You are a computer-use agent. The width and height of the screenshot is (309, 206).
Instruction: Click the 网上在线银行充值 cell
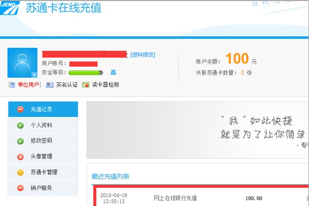point(175,198)
